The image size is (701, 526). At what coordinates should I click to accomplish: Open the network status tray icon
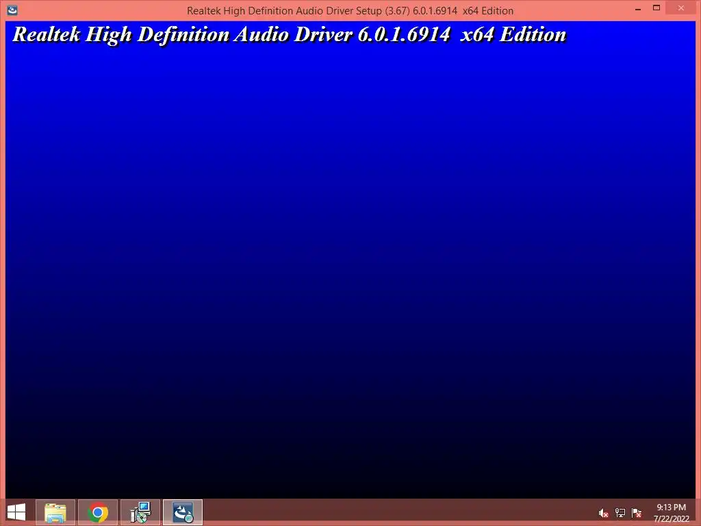coord(620,513)
